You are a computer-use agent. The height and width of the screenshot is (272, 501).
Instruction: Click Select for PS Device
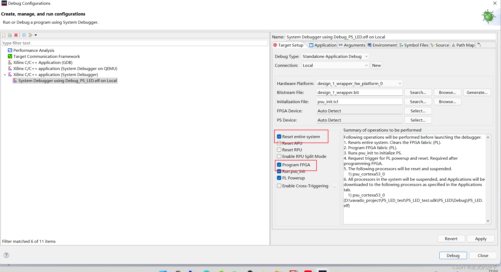point(418,120)
